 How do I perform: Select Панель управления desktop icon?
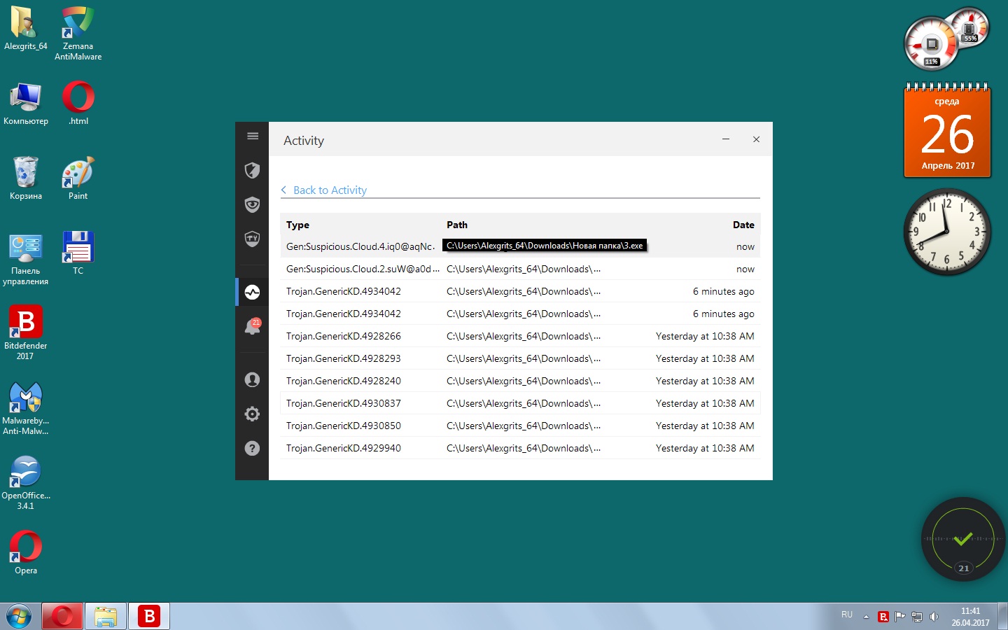tap(26, 258)
